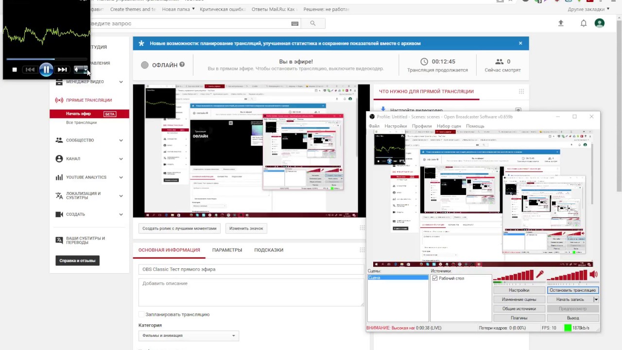The image size is (622, 350).
Task: Stop playback in the media player
Action: tap(15, 70)
